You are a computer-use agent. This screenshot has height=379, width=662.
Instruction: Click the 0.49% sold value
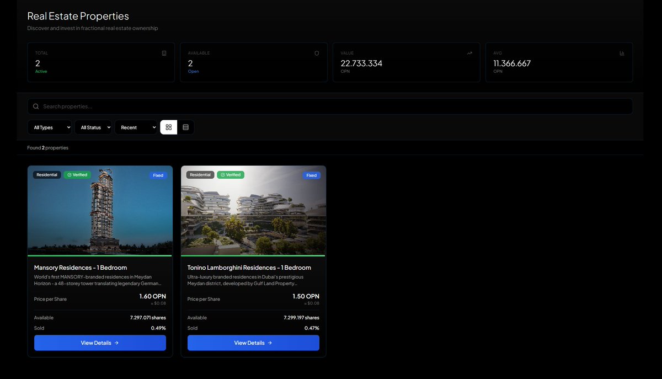point(158,328)
